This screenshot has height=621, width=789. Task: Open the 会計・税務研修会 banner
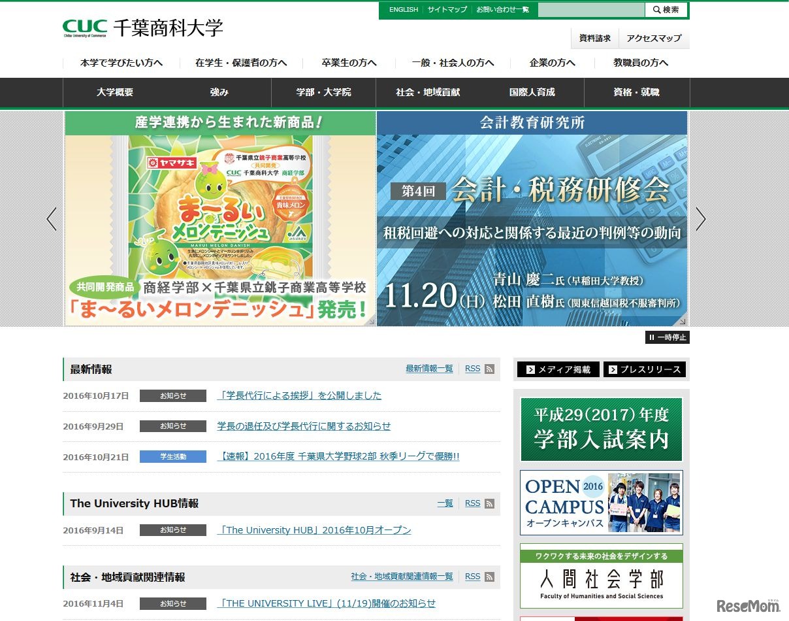tap(532, 218)
